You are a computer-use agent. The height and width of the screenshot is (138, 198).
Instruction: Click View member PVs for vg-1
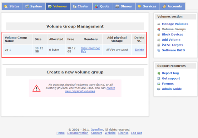(90, 50)
